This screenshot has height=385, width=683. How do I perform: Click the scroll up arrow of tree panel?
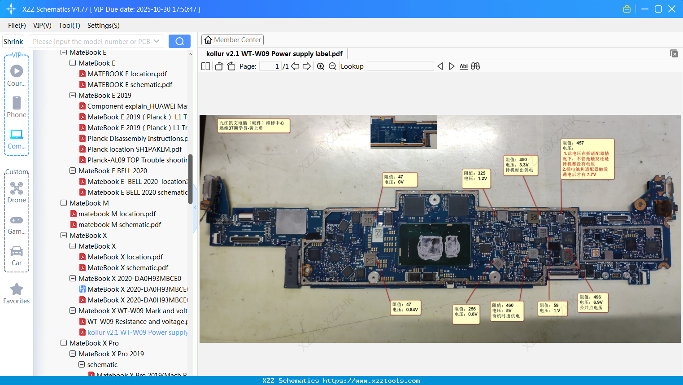point(190,54)
